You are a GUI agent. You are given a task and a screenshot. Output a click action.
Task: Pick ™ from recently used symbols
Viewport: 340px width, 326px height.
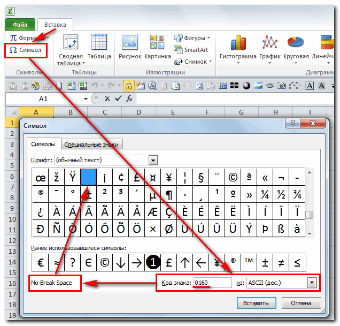point(249,262)
